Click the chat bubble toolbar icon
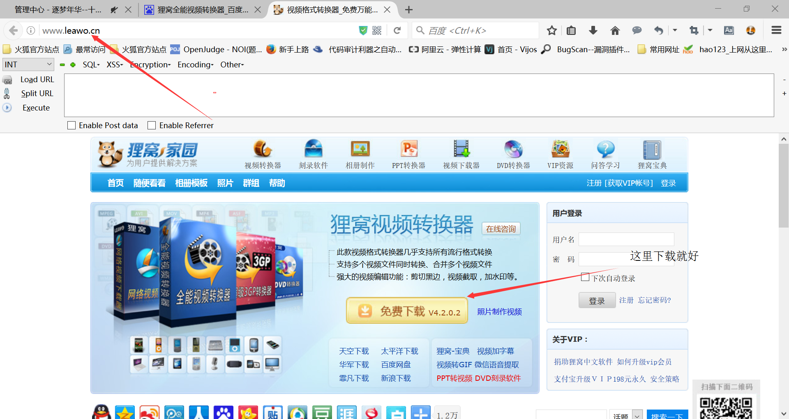Screen dimensions: 789x419 [637, 30]
